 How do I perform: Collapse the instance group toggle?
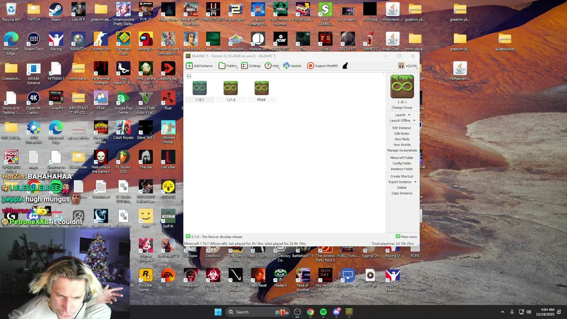pyautogui.click(x=189, y=76)
